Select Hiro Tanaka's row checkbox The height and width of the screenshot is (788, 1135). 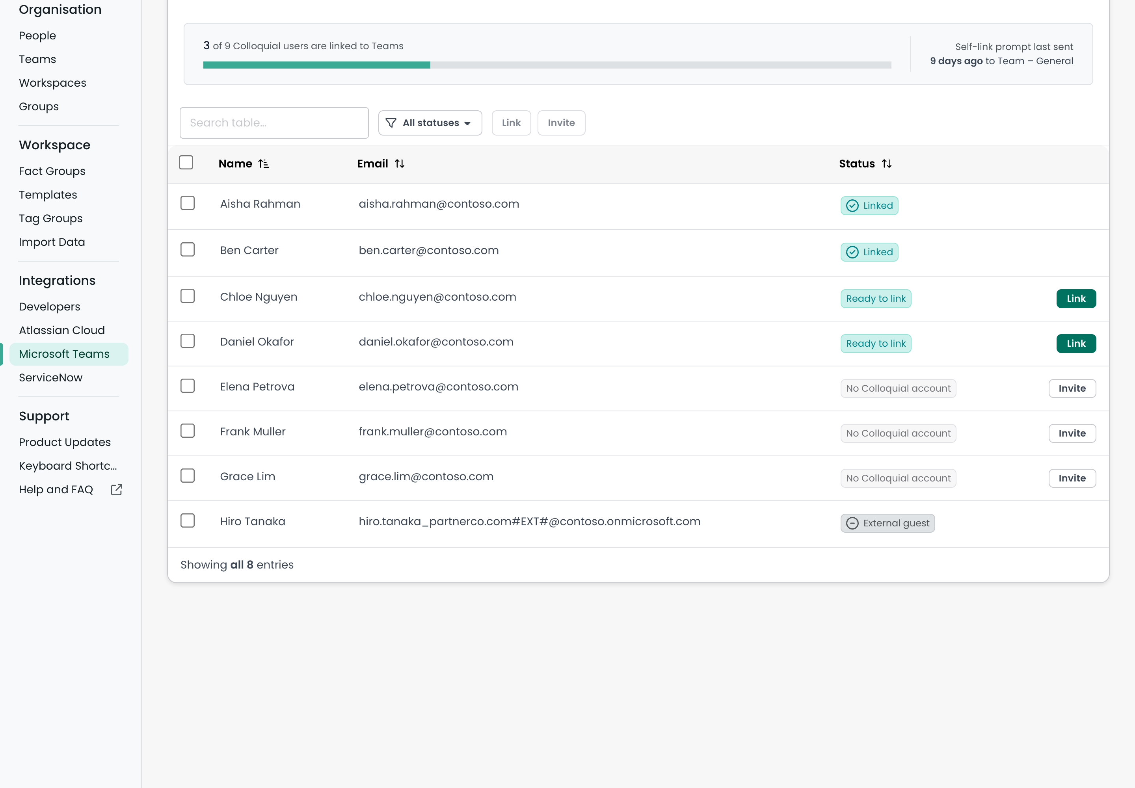click(x=188, y=520)
